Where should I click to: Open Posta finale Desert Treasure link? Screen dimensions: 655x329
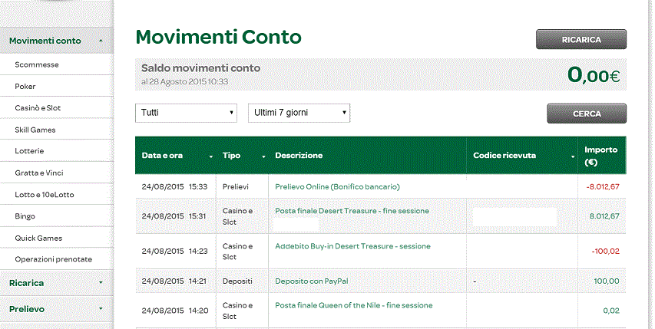click(x=352, y=211)
